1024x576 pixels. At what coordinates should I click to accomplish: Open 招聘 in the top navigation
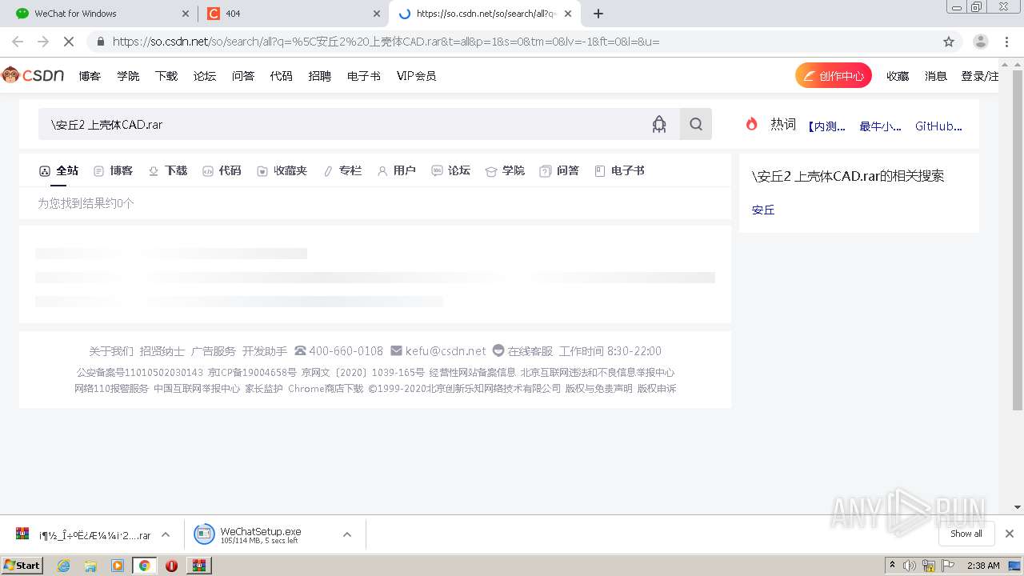[320, 76]
